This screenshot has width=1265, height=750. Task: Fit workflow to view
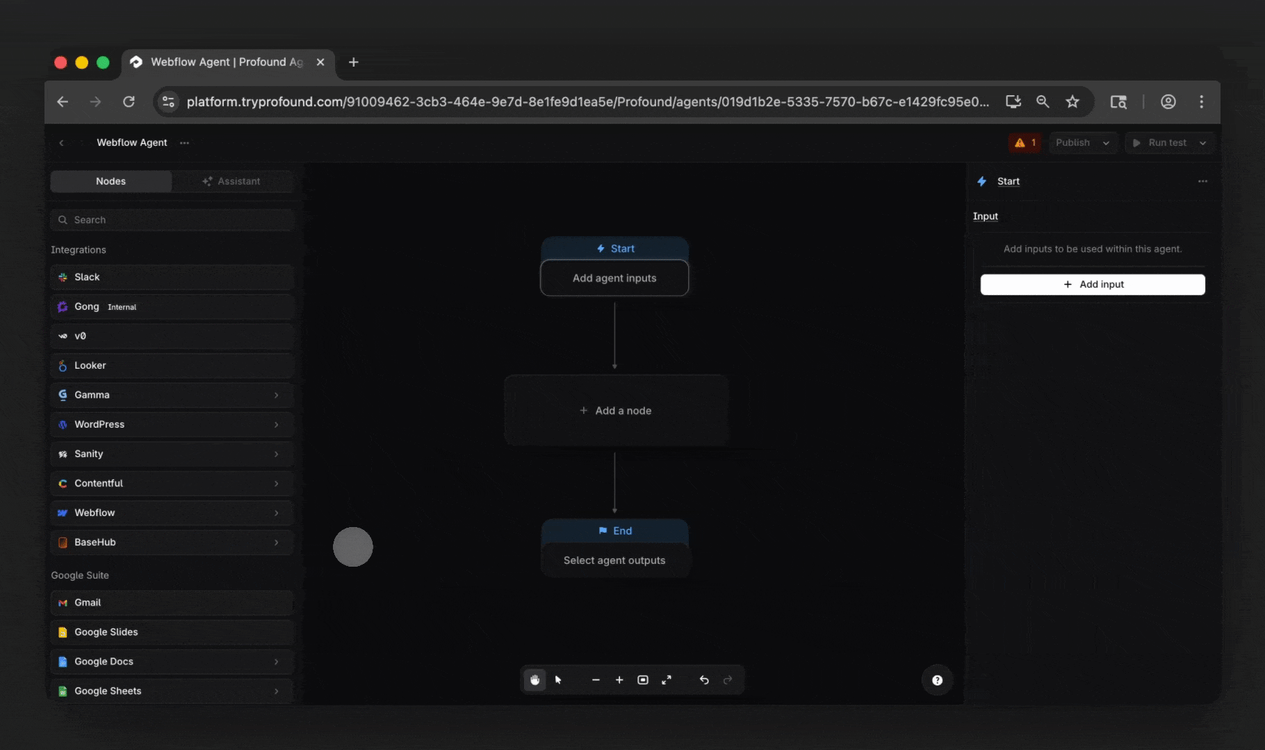click(x=643, y=680)
